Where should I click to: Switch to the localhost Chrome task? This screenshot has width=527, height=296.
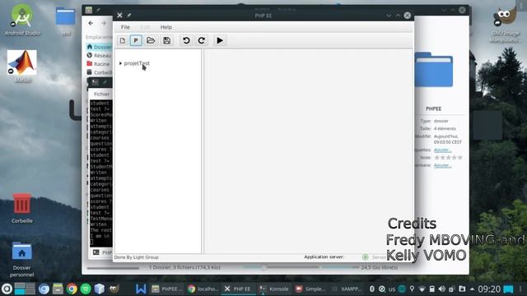(x=203, y=289)
